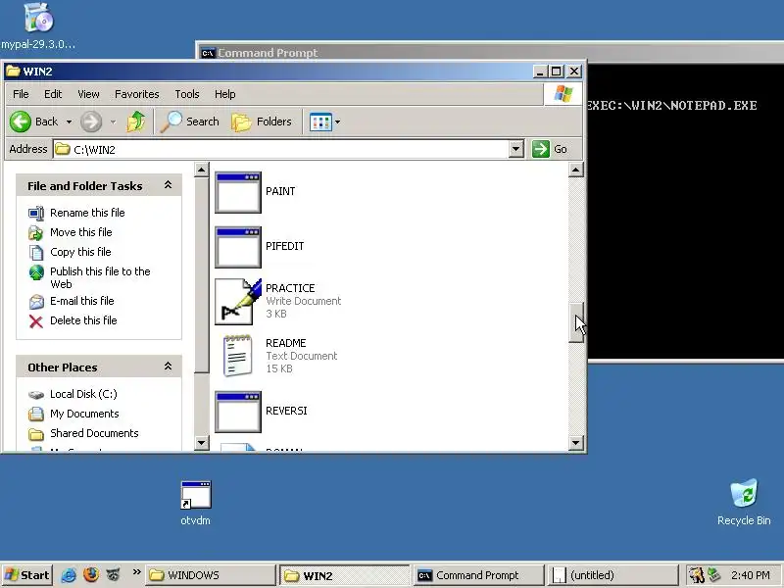The image size is (784, 588).
Task: Click the Windows flag logo in Explorer
Action: [x=563, y=94]
